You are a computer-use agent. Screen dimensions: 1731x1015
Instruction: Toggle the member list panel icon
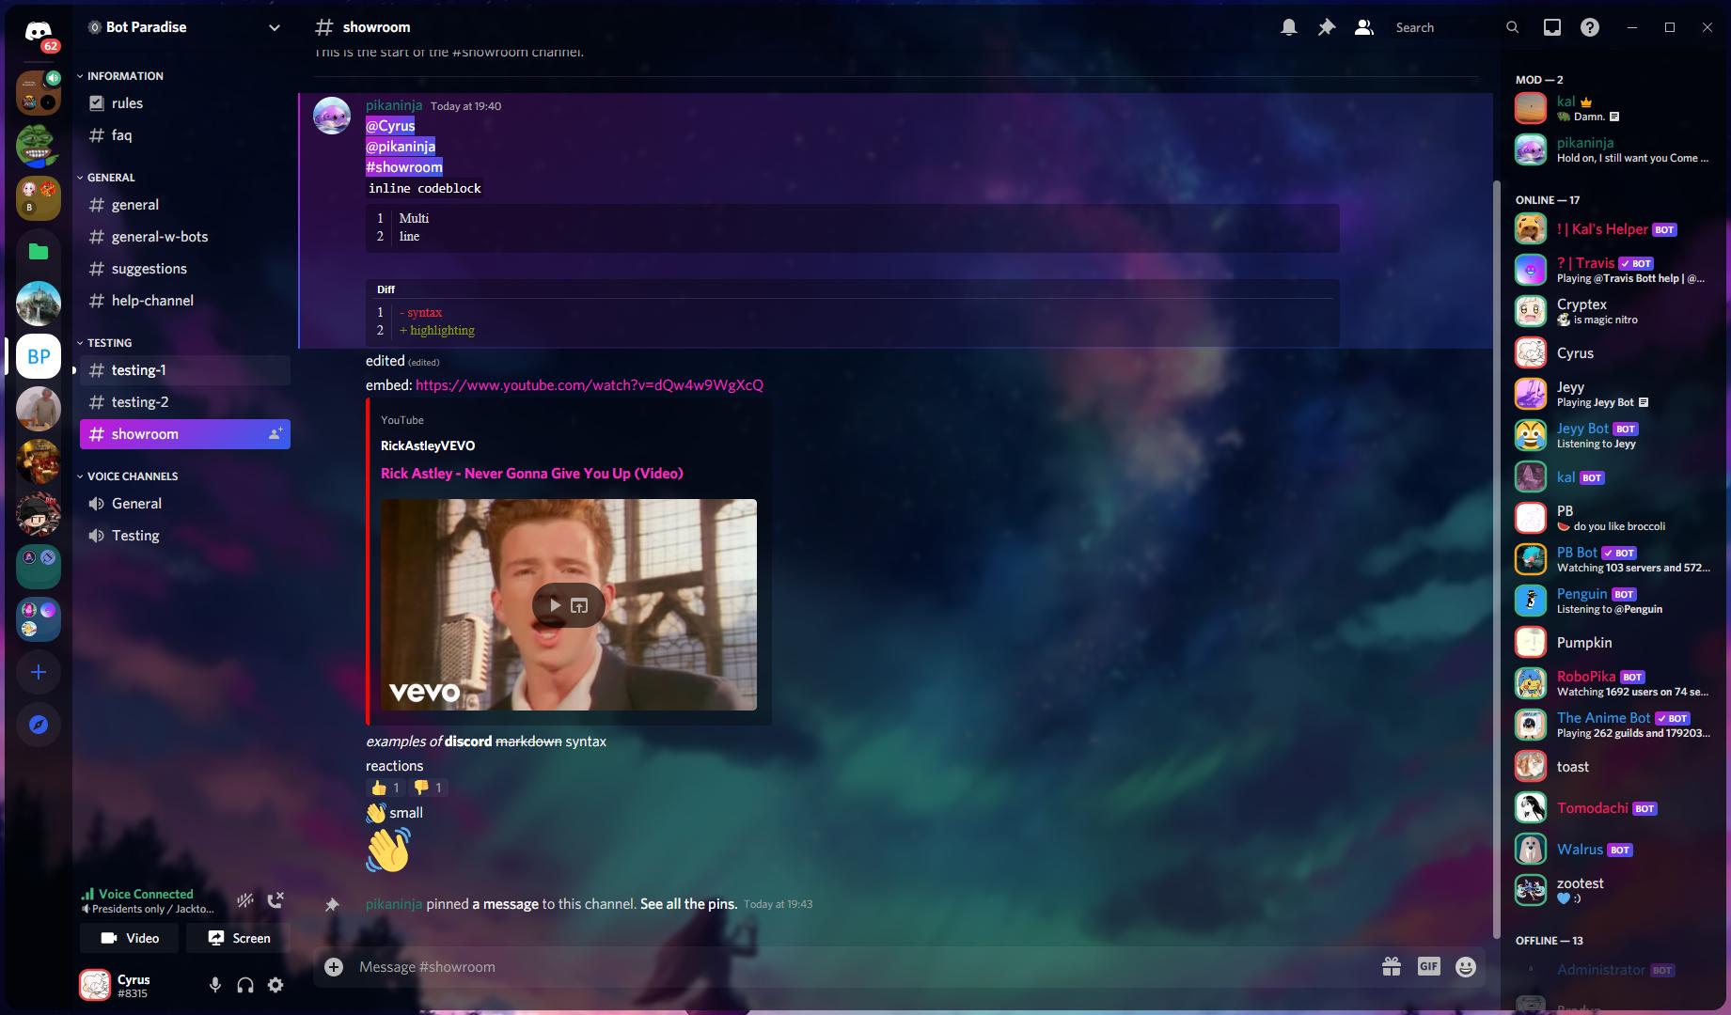[1362, 27]
